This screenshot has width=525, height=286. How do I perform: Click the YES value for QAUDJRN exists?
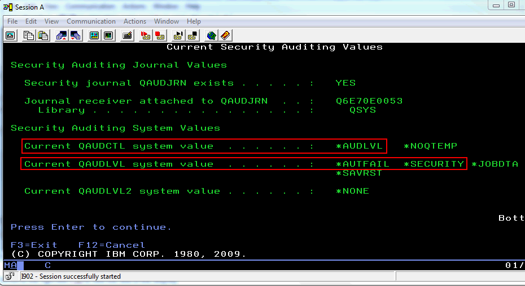(x=345, y=83)
